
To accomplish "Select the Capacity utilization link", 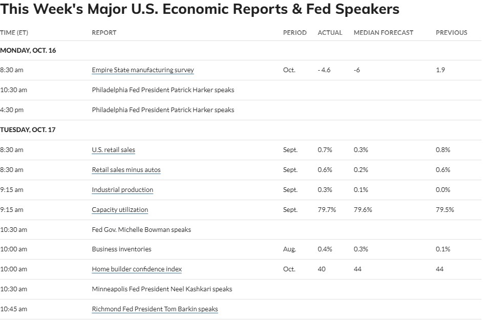I will click(120, 210).
